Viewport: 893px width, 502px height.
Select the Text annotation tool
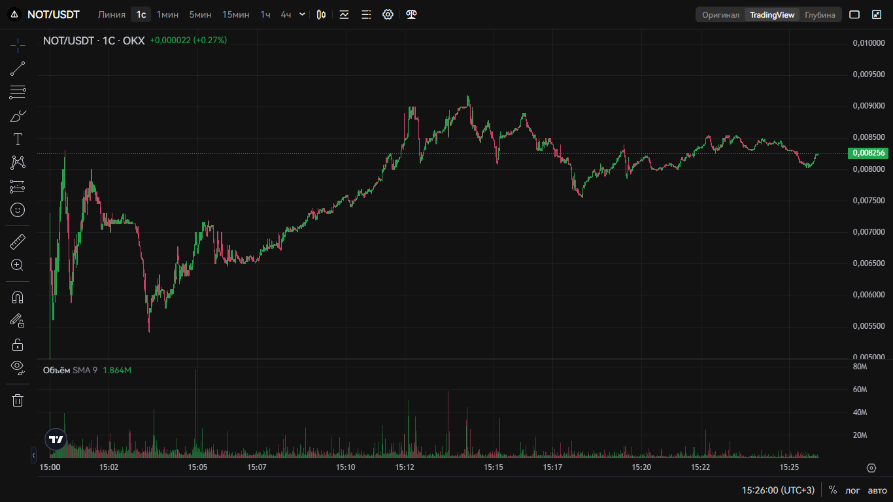pos(18,139)
